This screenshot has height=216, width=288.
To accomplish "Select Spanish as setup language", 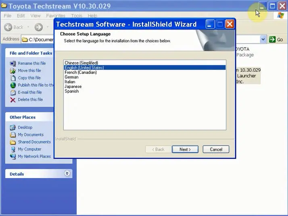I will [x=72, y=91].
